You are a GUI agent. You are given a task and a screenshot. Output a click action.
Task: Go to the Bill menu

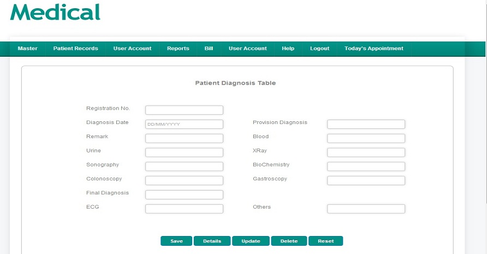(209, 49)
